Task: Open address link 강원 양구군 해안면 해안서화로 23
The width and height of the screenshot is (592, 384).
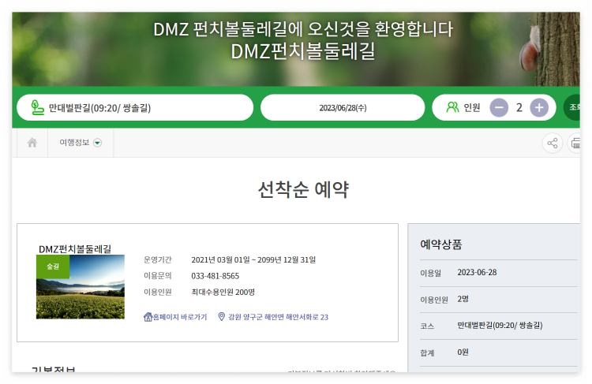Action: point(278,317)
